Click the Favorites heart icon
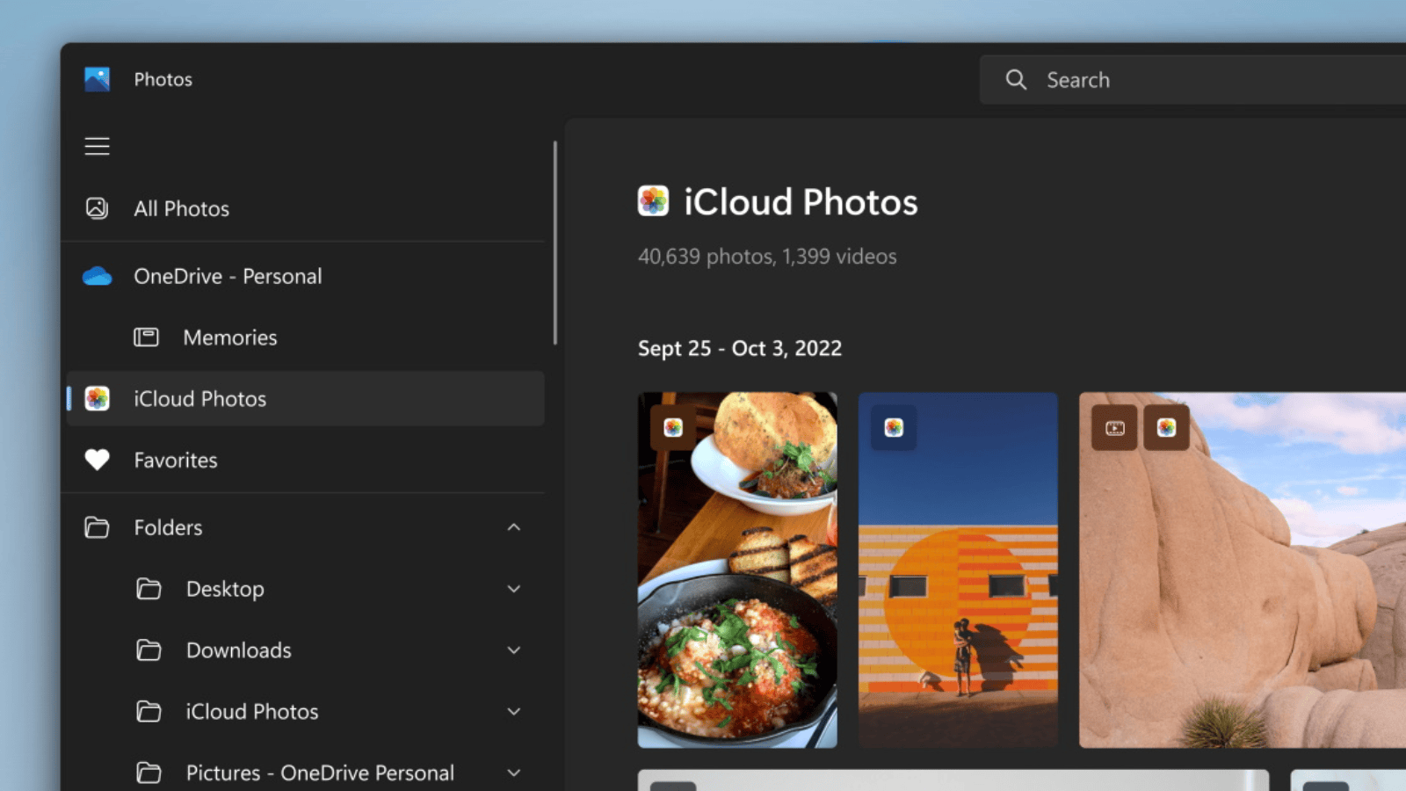 (97, 460)
